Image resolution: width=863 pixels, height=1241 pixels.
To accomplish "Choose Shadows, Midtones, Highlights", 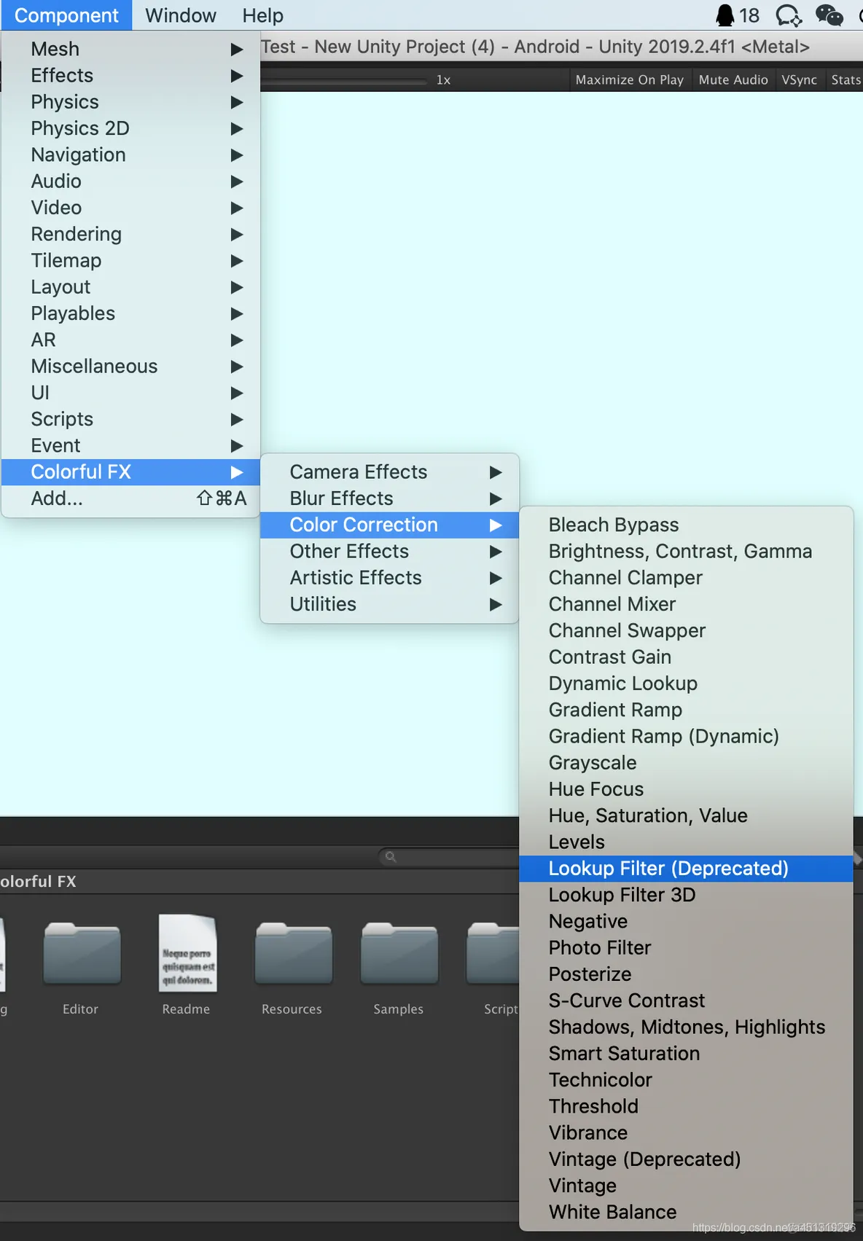I will tap(686, 1027).
